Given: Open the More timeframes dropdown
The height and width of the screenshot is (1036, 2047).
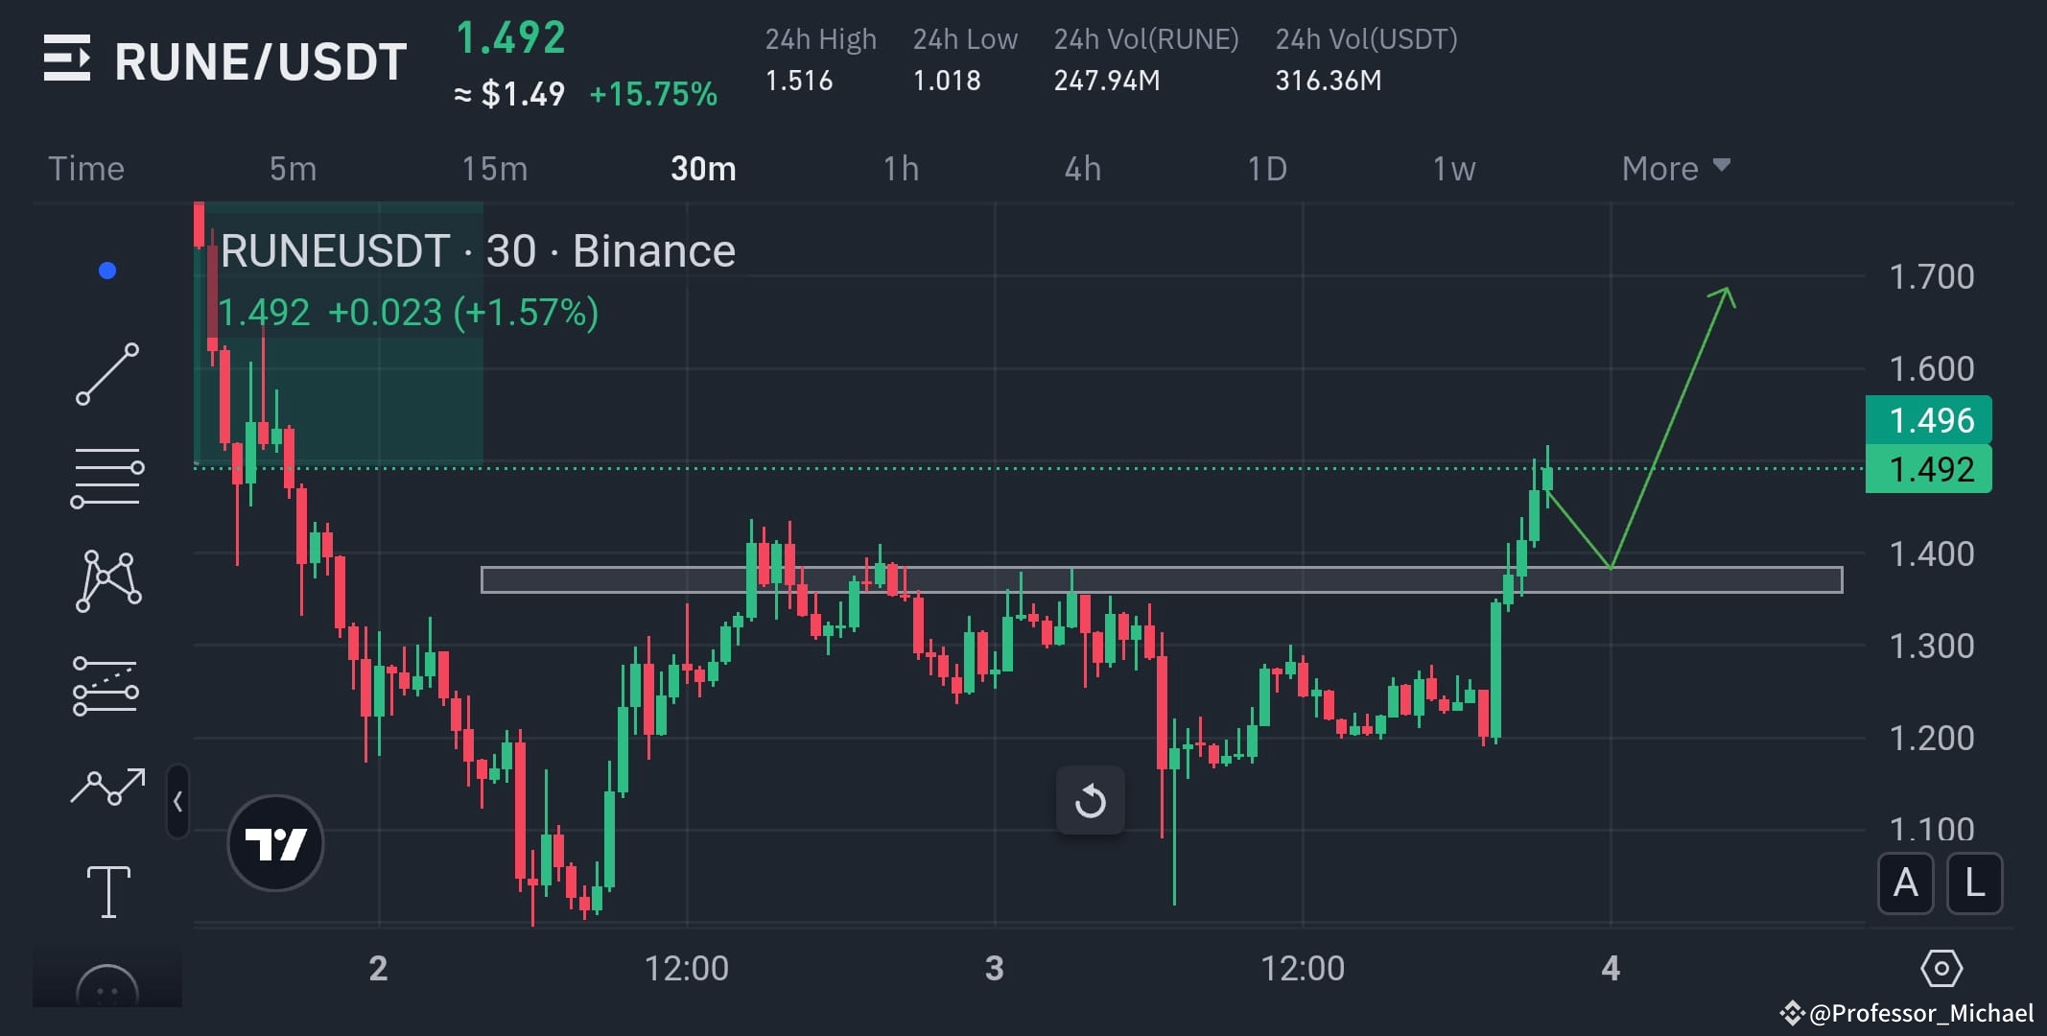Looking at the screenshot, I should pos(1675,168).
